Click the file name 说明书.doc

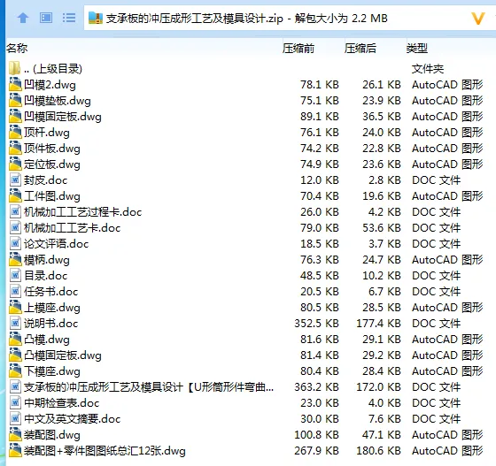51,324
